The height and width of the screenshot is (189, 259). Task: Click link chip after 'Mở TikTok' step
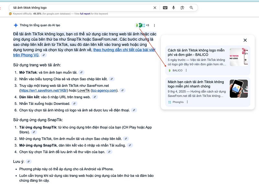[x=81, y=72]
